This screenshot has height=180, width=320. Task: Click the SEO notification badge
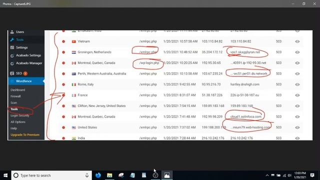pos(25,73)
